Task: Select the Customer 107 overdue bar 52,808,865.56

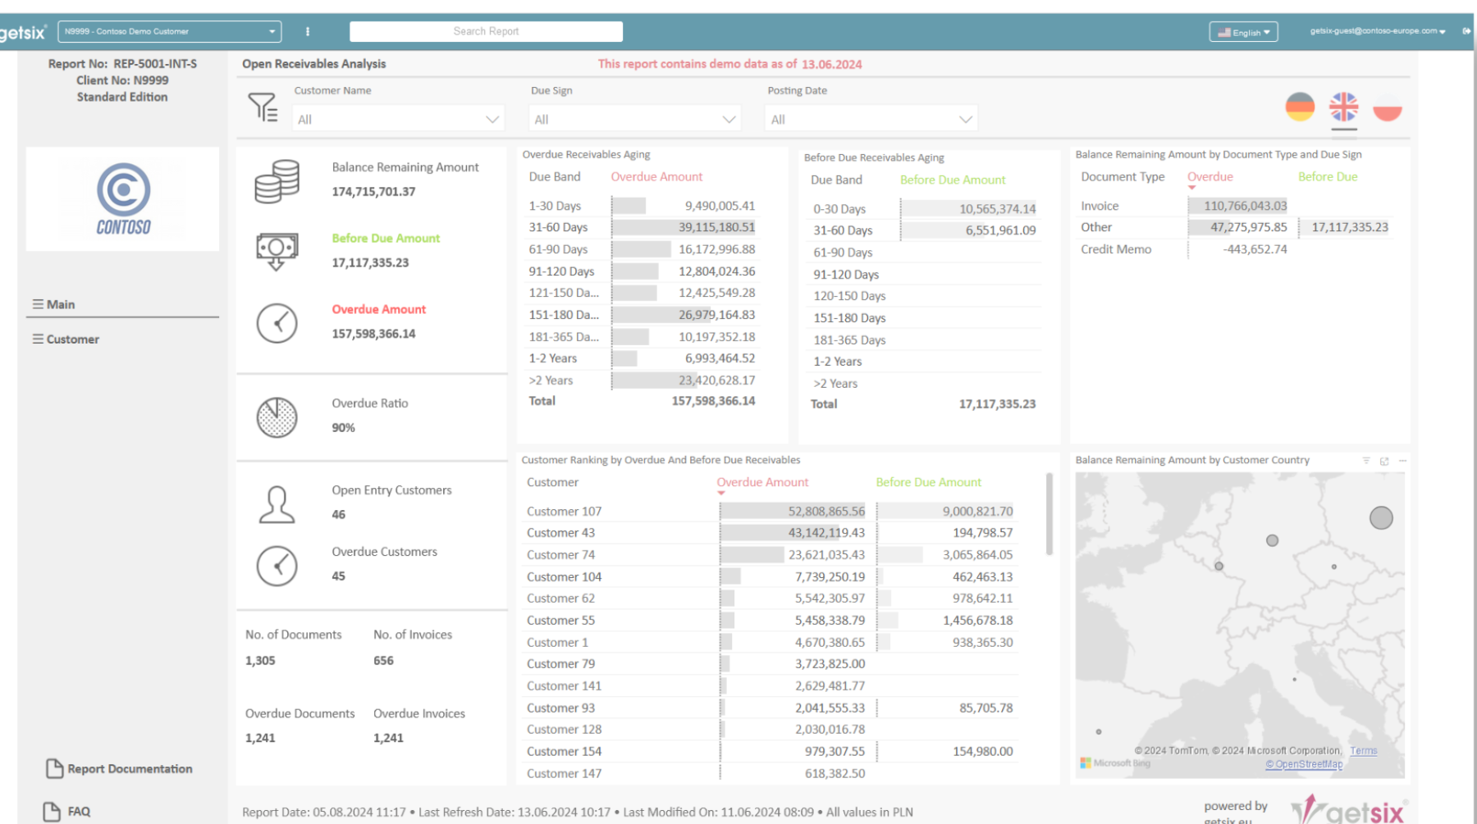Action: 793,512
